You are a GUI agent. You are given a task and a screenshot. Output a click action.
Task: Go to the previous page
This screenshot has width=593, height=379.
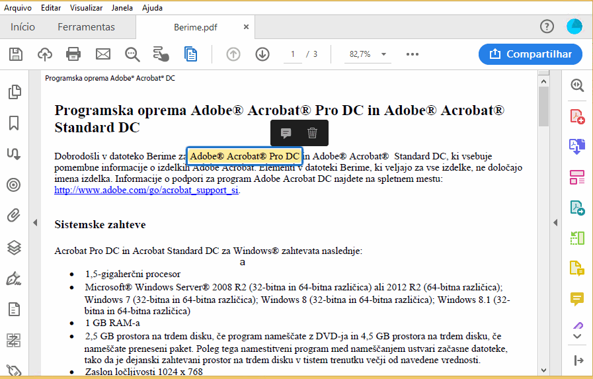coord(233,54)
